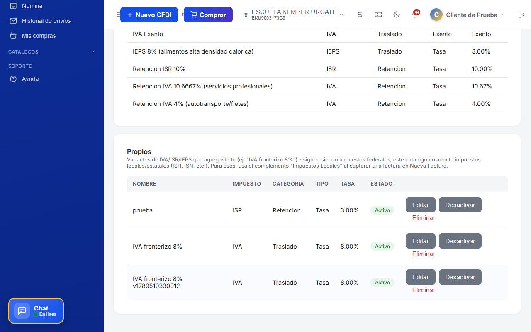
Task: Click the Ayuda question mark icon
Action: [x=13, y=79]
